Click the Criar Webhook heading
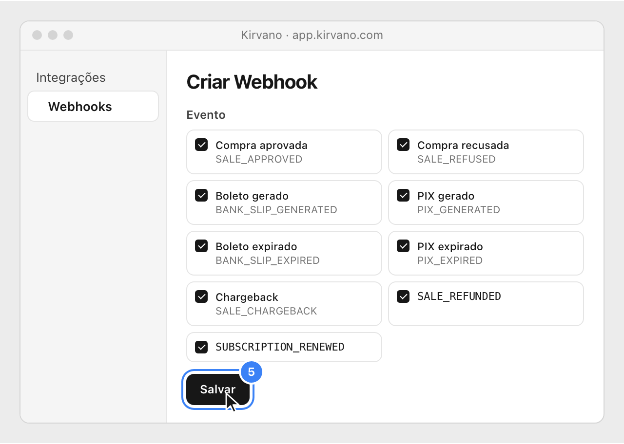This screenshot has height=444, width=624. click(252, 82)
